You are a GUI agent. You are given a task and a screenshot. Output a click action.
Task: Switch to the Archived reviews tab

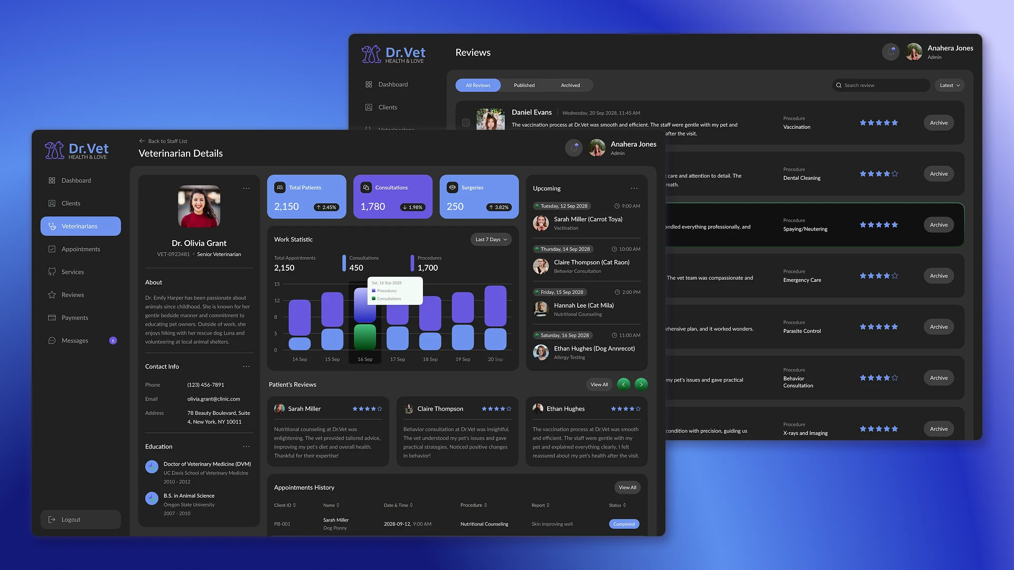[570, 85]
